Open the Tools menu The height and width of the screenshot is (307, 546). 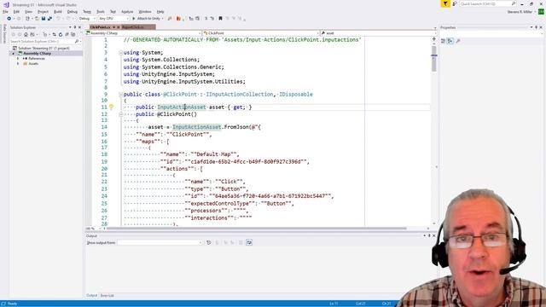point(101,11)
